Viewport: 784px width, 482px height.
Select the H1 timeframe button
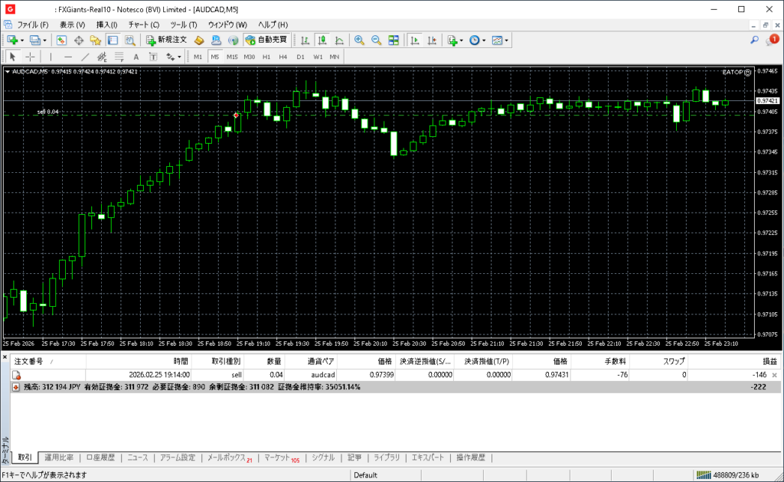(x=266, y=57)
